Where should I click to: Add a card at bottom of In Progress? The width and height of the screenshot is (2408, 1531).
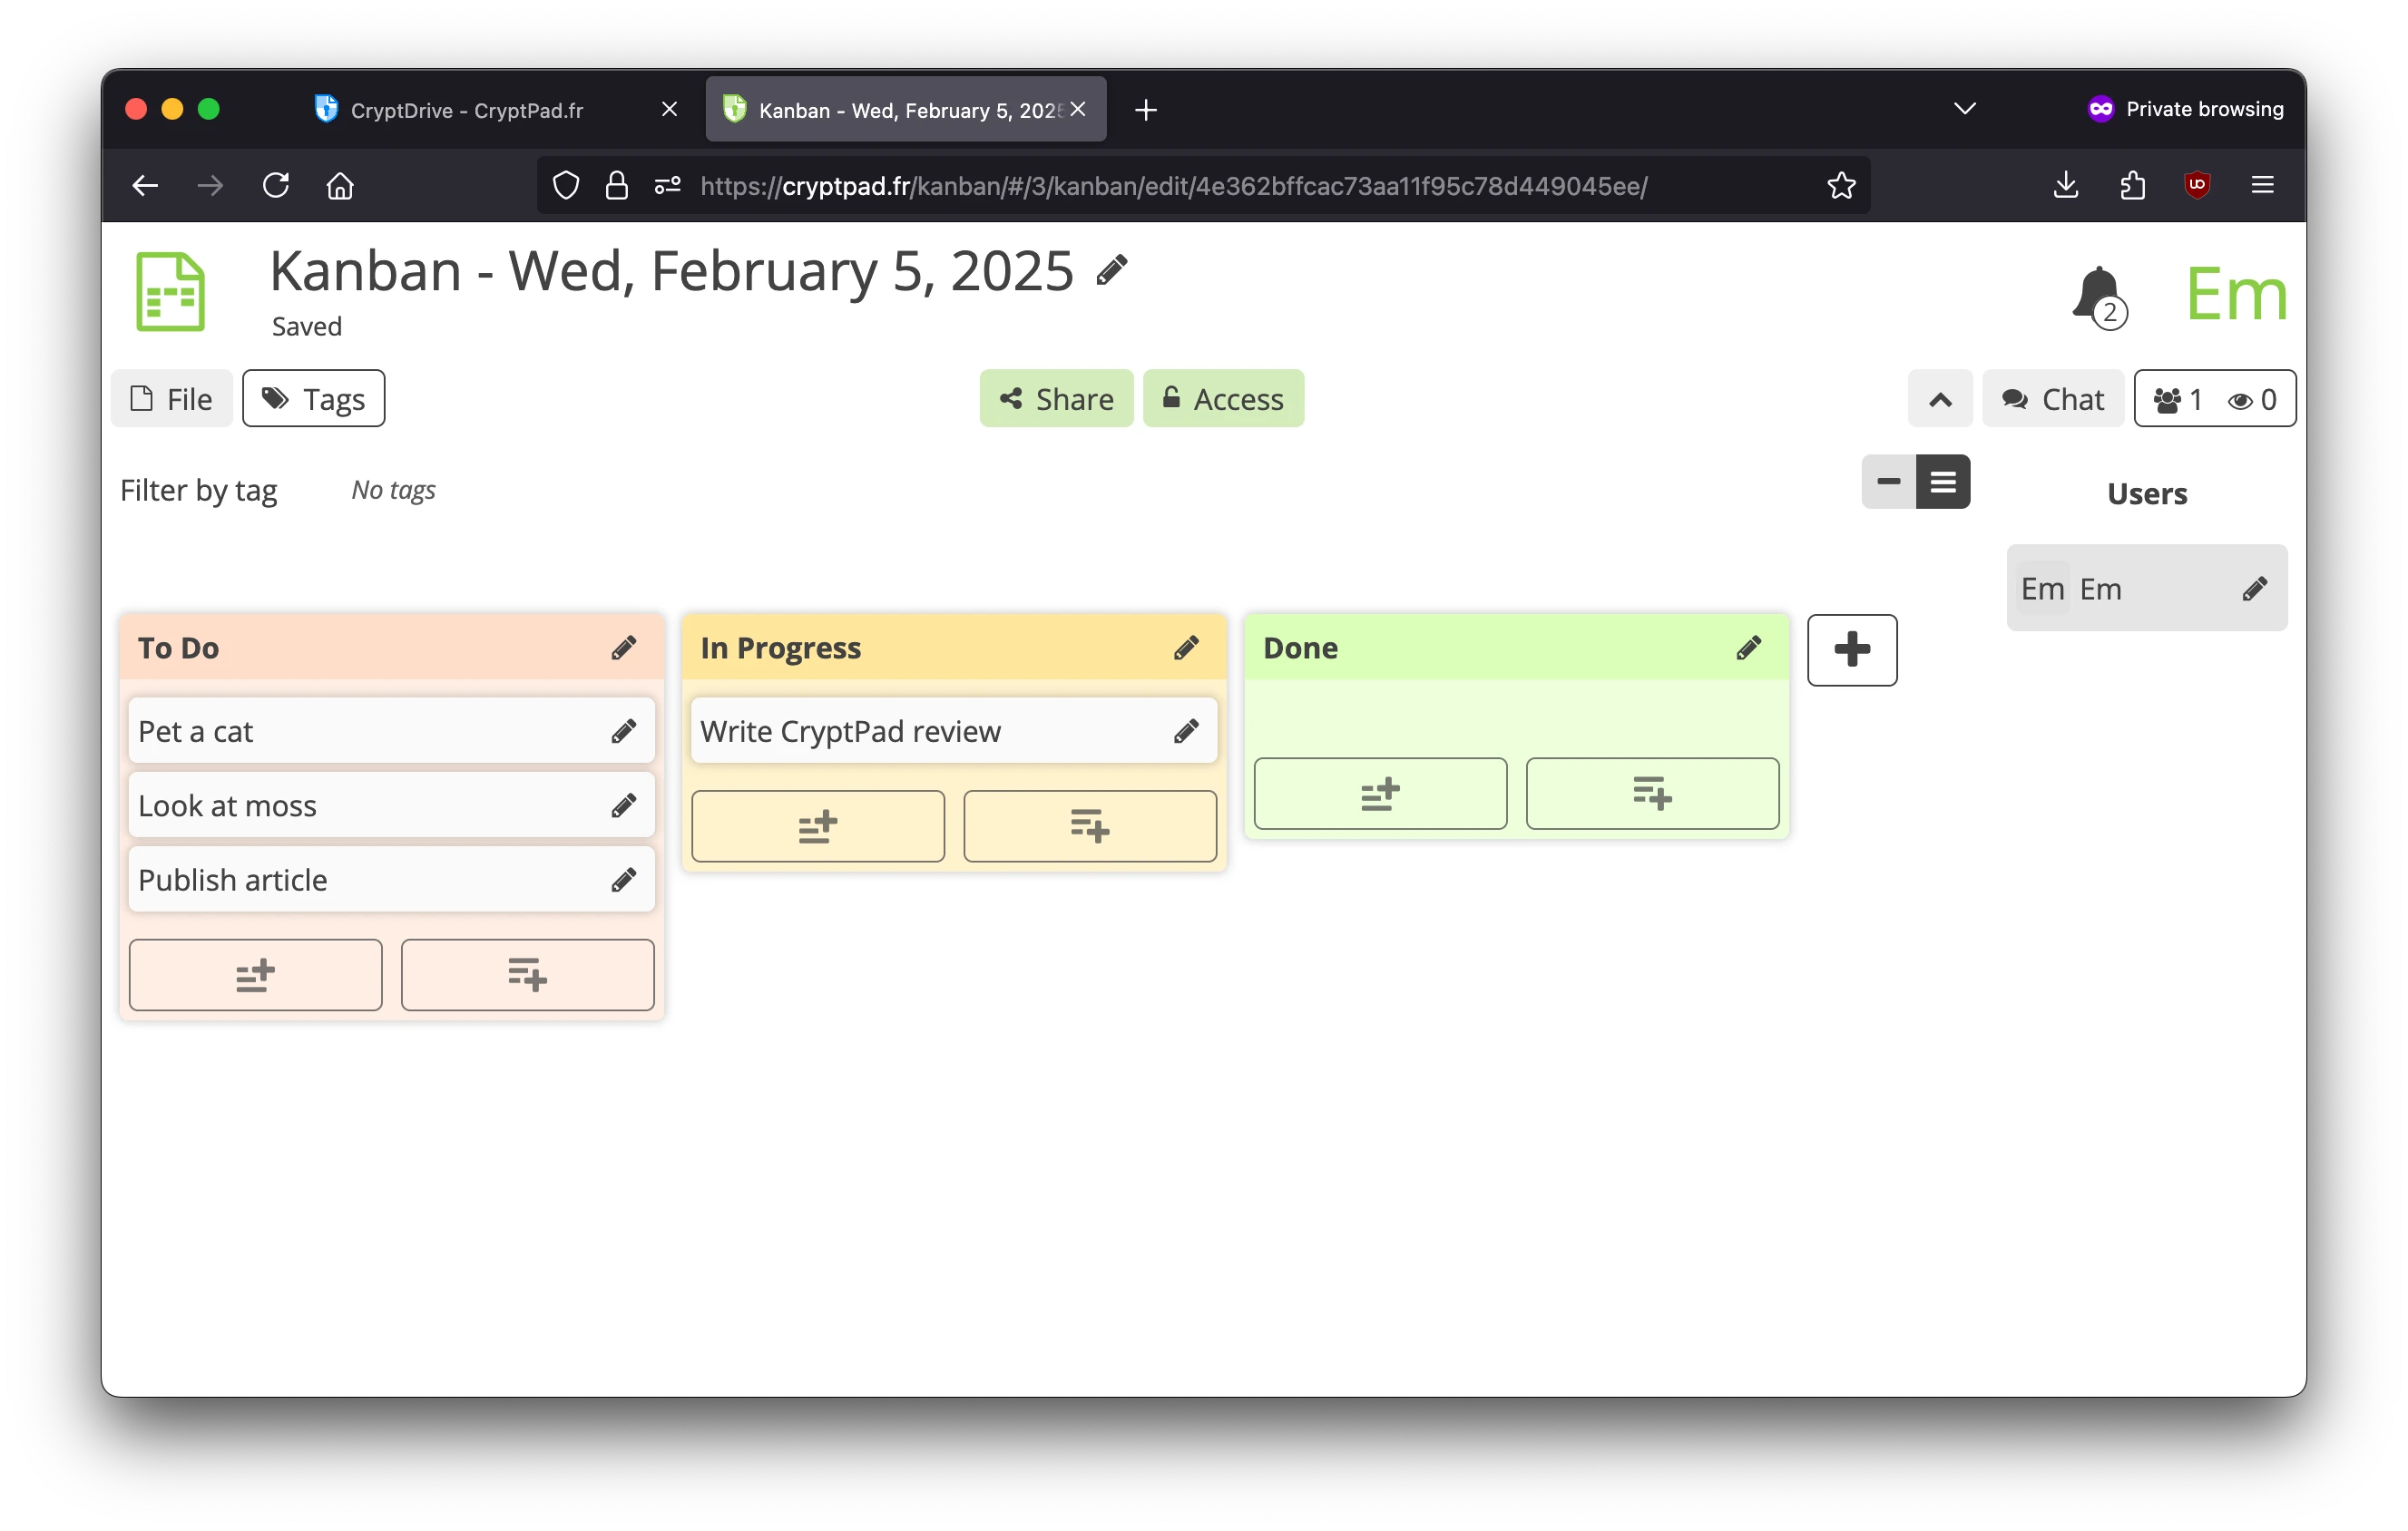click(1089, 825)
